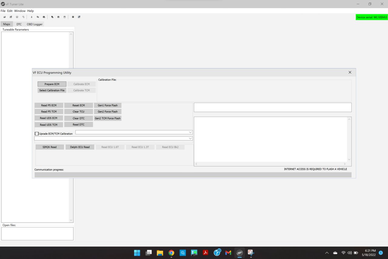Click the Tuneable Parameters scroll-up arrow
The height and width of the screenshot is (259, 388).
point(71,34)
